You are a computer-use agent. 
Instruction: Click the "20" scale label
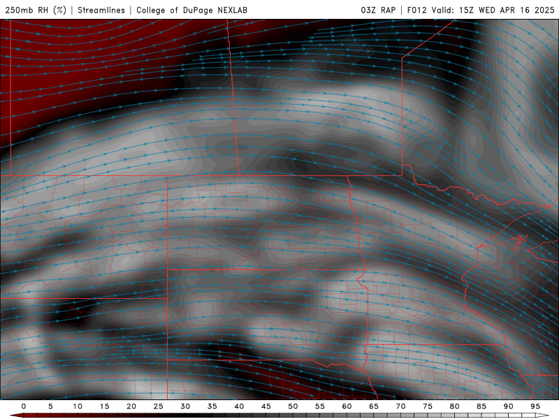(131, 406)
